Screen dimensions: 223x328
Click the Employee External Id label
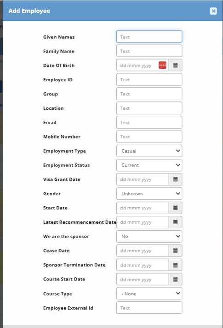tap(68, 308)
